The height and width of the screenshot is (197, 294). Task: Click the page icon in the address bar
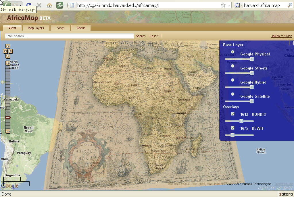72,5
